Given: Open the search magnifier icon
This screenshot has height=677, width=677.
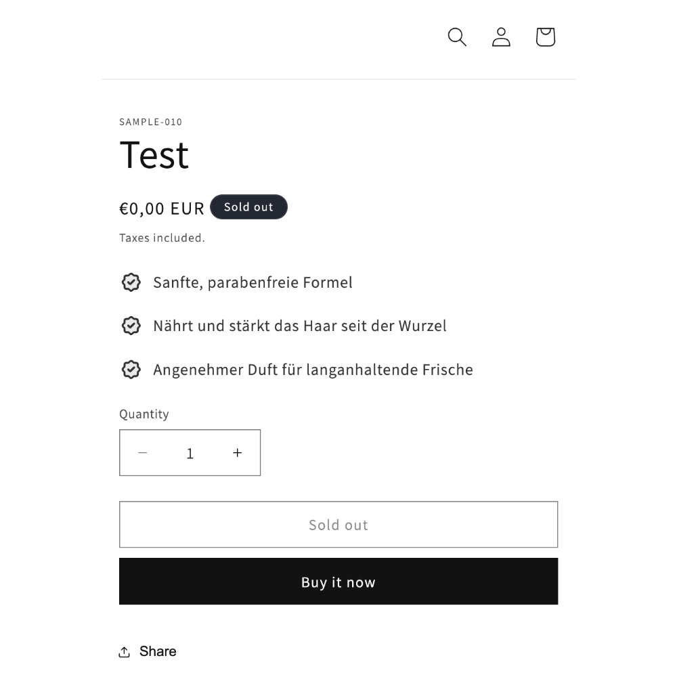Looking at the screenshot, I should 457,37.
